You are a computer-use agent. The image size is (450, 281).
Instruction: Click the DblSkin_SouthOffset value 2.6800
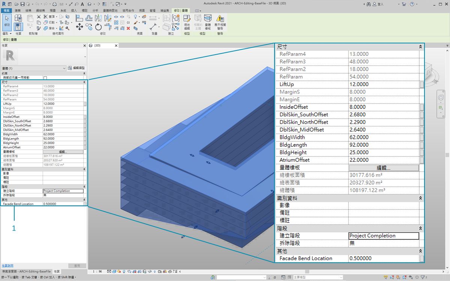63,121
